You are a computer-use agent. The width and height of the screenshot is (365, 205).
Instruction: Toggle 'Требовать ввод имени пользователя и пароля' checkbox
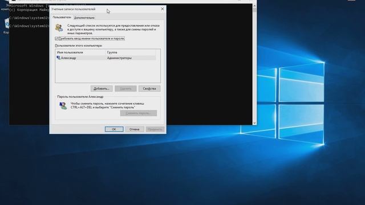tap(56, 38)
